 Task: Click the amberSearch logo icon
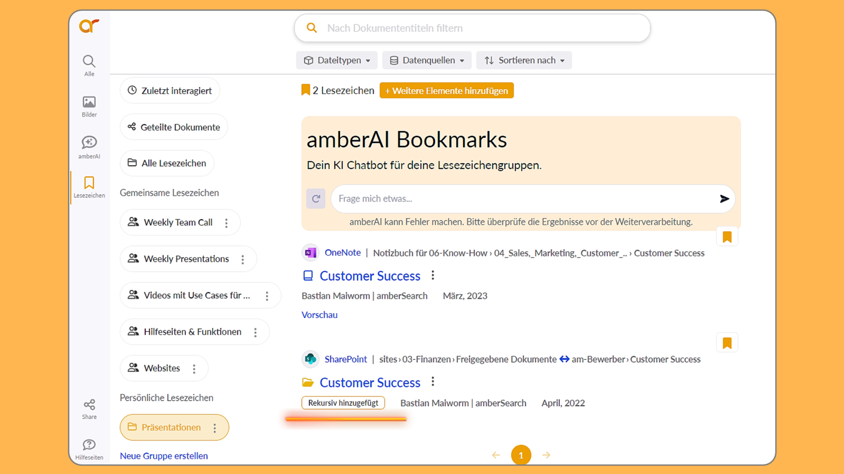click(89, 26)
